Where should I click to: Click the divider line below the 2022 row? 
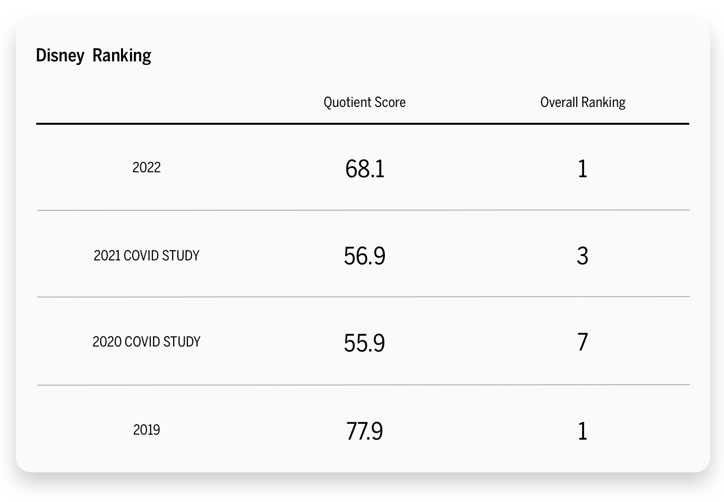tap(362, 210)
